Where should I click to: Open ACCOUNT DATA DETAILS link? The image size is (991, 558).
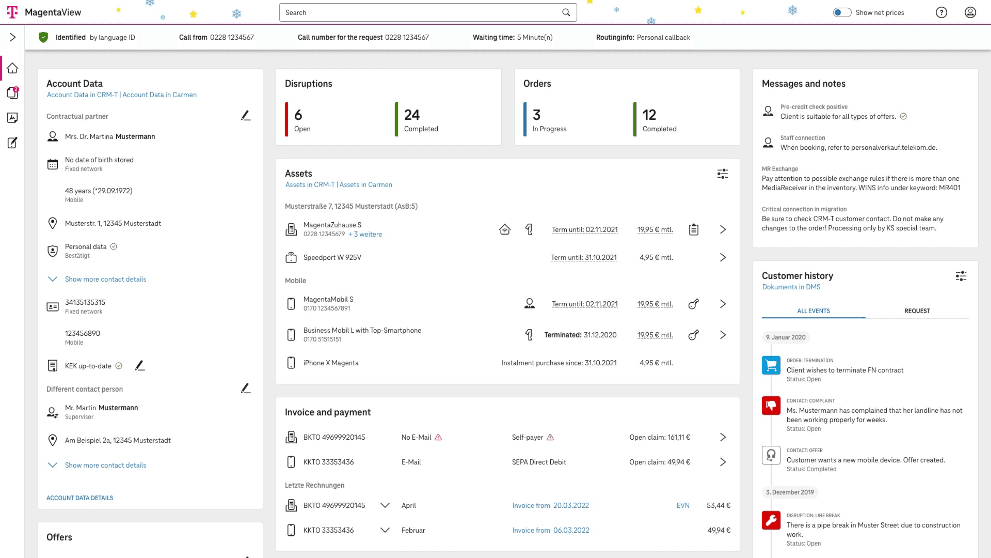(x=80, y=498)
